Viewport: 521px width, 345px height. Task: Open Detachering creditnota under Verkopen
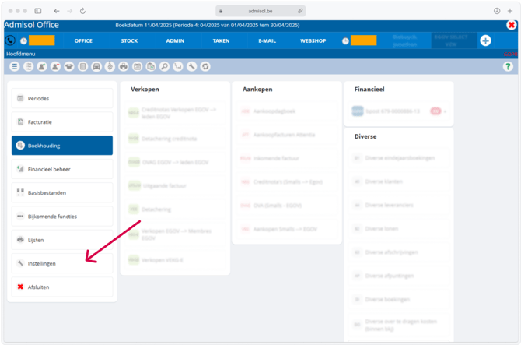tap(175, 139)
